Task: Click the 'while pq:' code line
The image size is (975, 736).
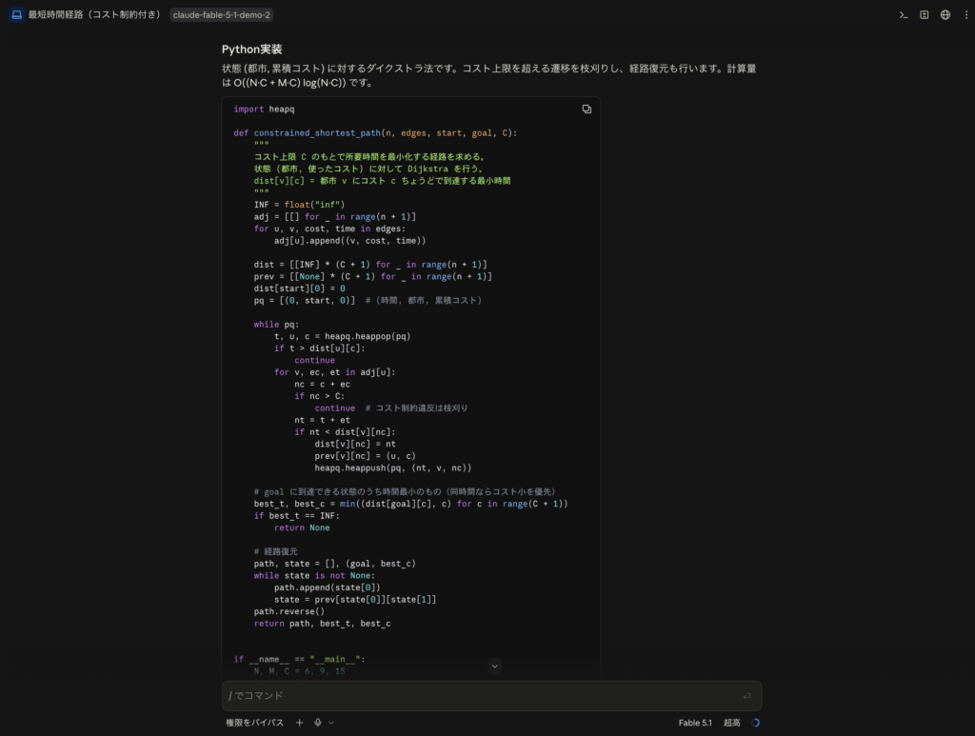Action: click(x=276, y=325)
